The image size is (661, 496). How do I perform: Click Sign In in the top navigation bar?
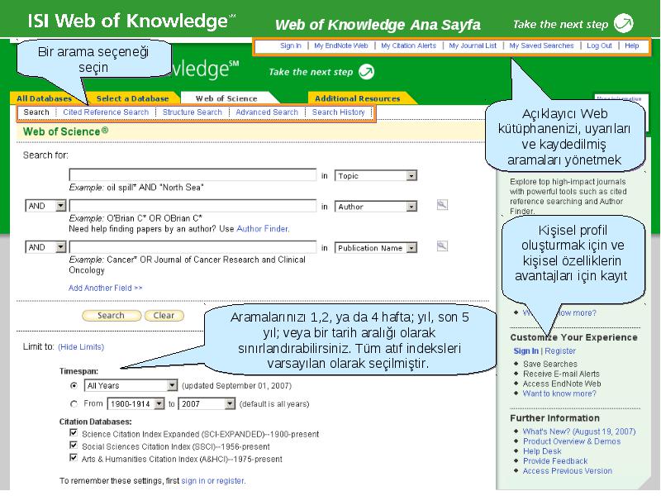pyautogui.click(x=291, y=45)
